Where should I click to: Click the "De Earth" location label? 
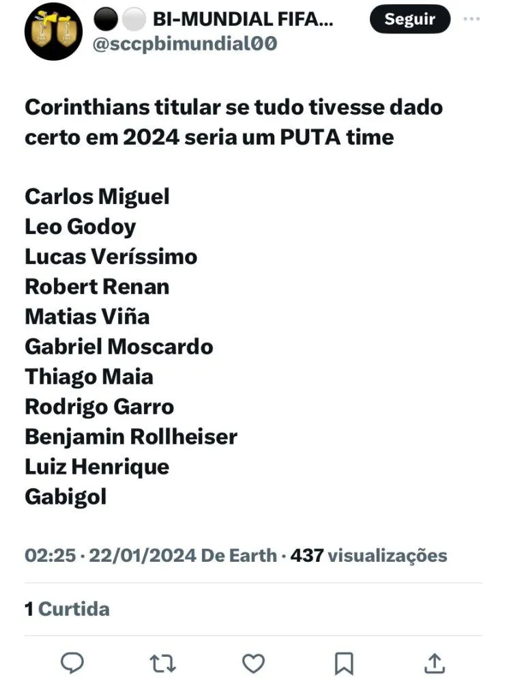click(239, 555)
